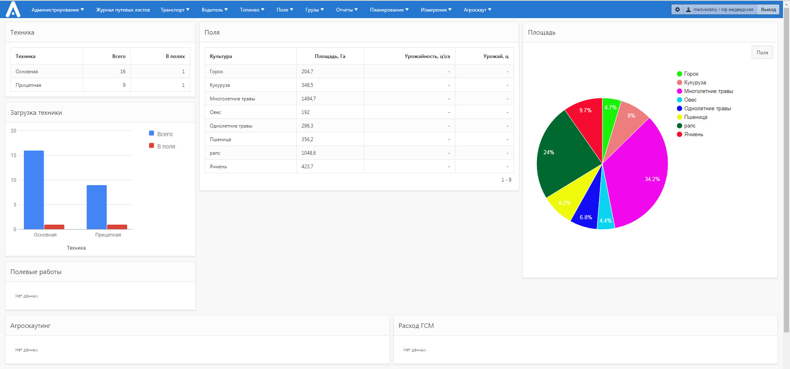790x369 pixels.
Task: Expand the Транспорт dropdown menu
Action: pos(175,10)
